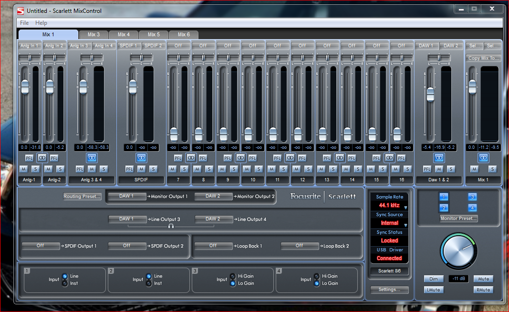Click the Daw 1 & 2 fader handle
Viewport: 509px width, 312px height.
[430, 94]
